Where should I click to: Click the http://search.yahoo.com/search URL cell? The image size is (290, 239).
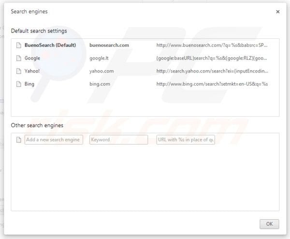tap(212, 71)
